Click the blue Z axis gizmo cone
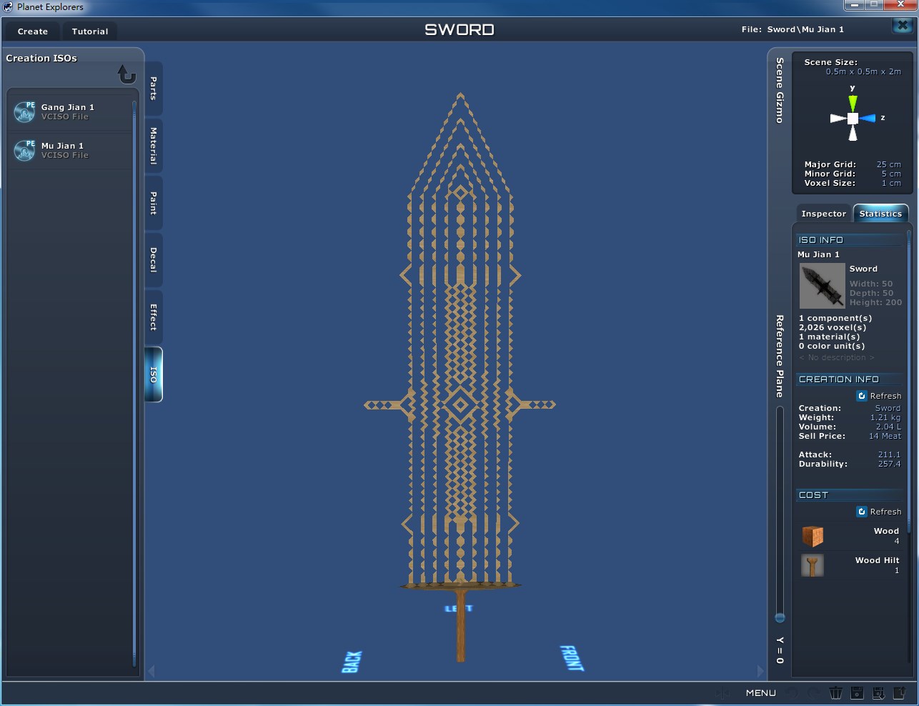The height and width of the screenshot is (706, 919). tap(868, 118)
